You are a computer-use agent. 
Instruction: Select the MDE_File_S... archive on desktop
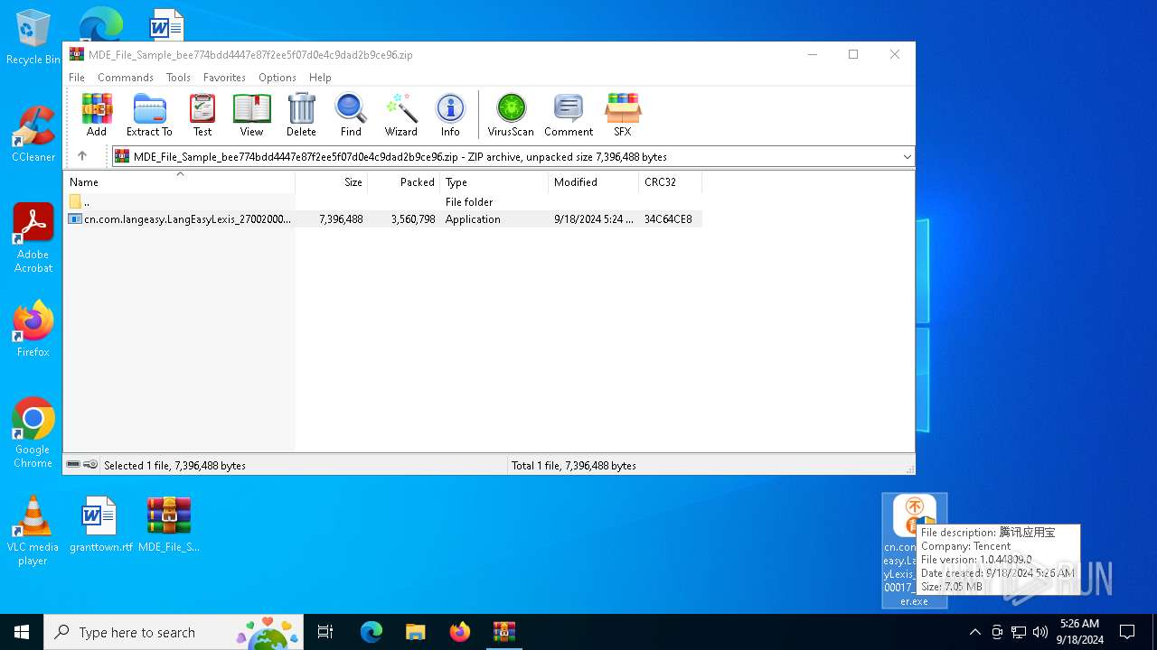169,524
